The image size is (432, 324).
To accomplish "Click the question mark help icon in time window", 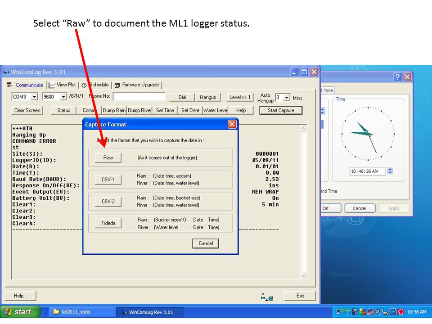I will 397,77.
